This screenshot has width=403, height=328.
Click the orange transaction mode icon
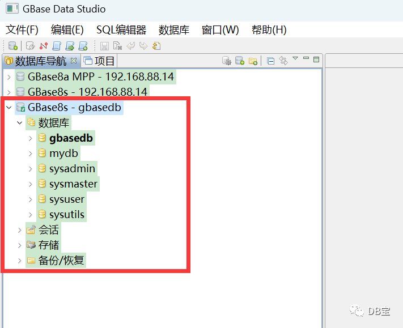coord(156,46)
